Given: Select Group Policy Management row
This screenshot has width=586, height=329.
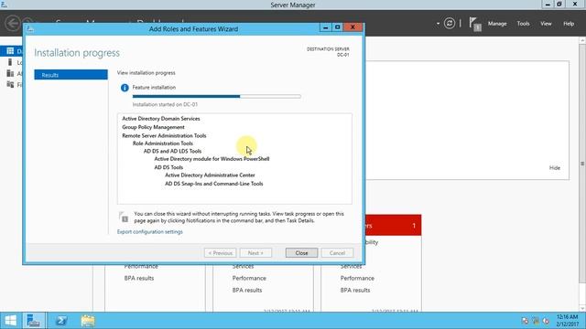Looking at the screenshot, I should click(153, 127).
